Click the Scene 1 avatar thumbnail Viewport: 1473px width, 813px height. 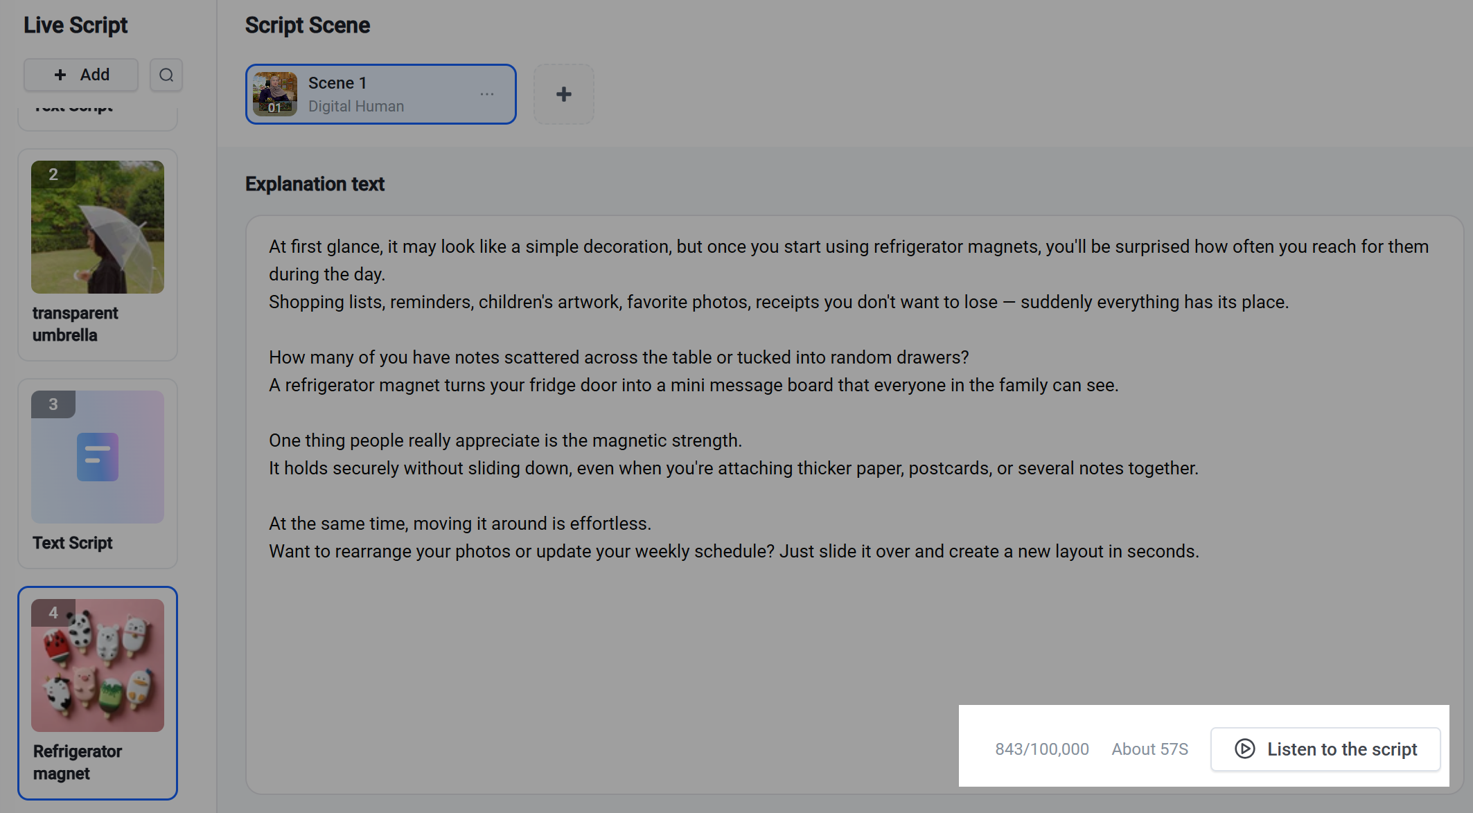[x=275, y=94]
